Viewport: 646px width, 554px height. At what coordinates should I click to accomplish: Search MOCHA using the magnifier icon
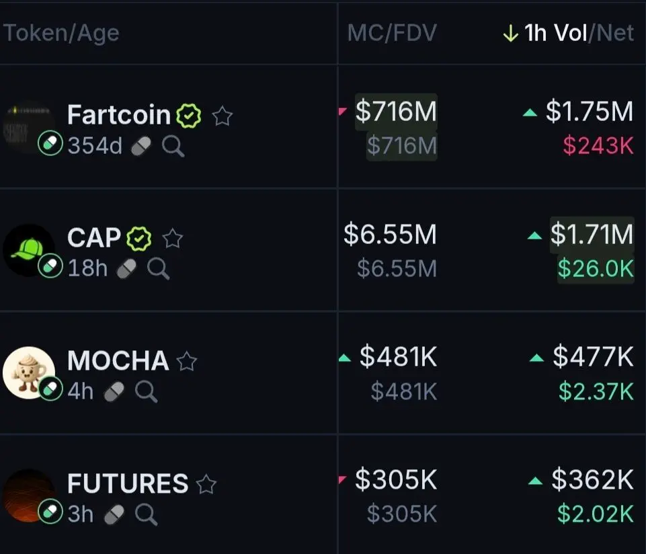coord(147,391)
